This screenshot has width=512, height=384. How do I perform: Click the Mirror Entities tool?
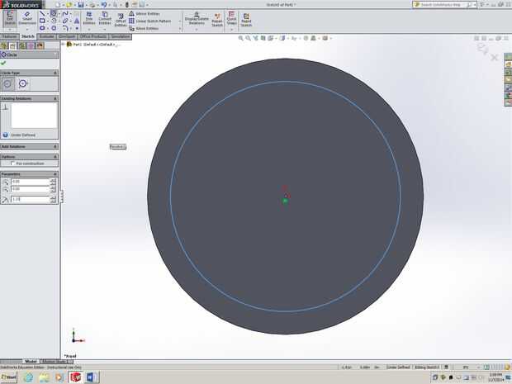click(144, 14)
